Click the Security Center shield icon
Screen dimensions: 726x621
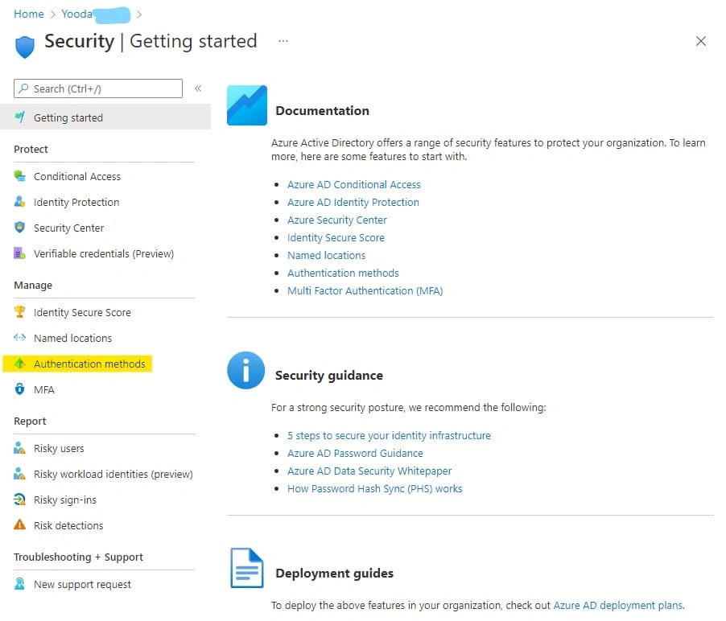[20, 228]
